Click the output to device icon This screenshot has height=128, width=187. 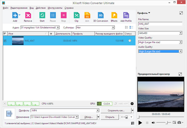pyautogui.click(x=124, y=117)
